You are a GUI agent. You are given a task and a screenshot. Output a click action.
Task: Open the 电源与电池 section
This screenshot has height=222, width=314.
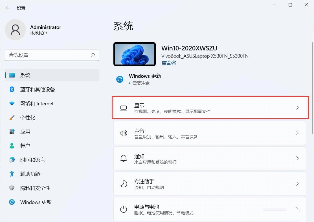(x=210, y=209)
